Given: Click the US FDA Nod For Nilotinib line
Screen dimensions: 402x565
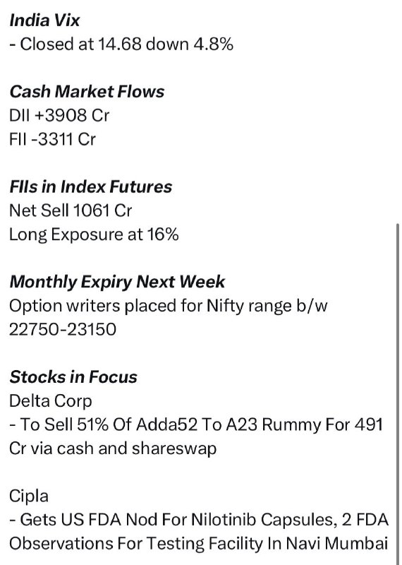Looking at the screenshot, I should coord(199,520).
